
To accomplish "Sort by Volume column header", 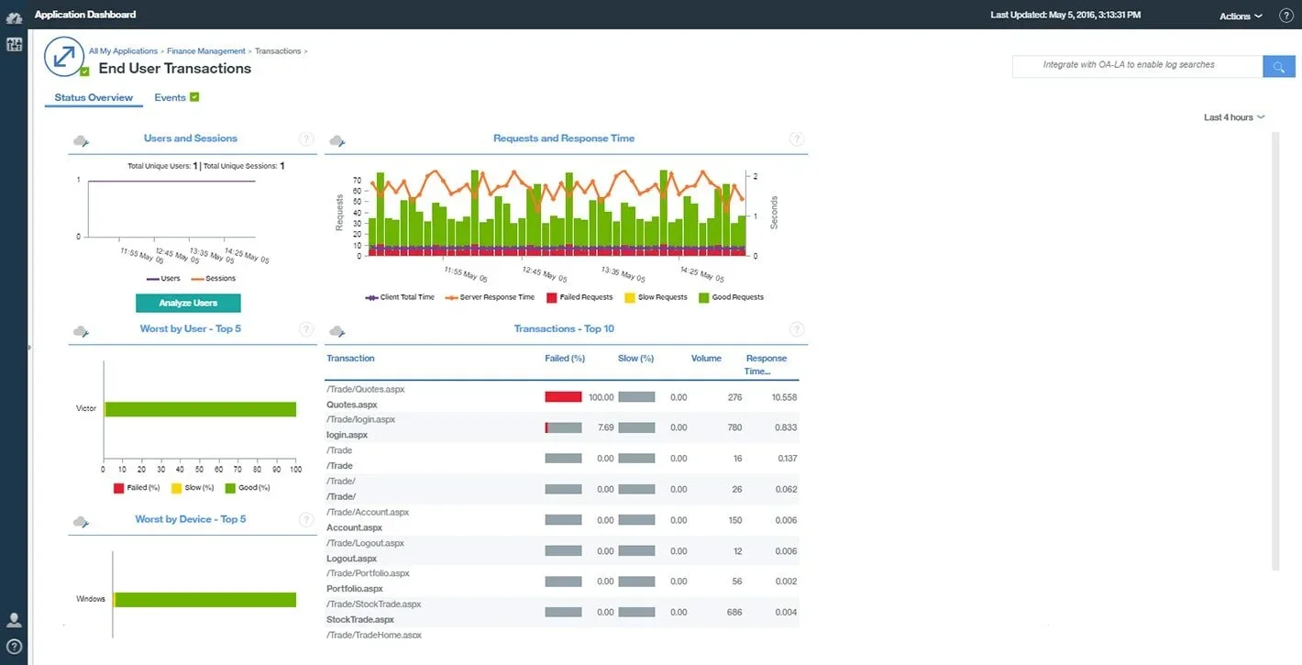I will pyautogui.click(x=706, y=359).
